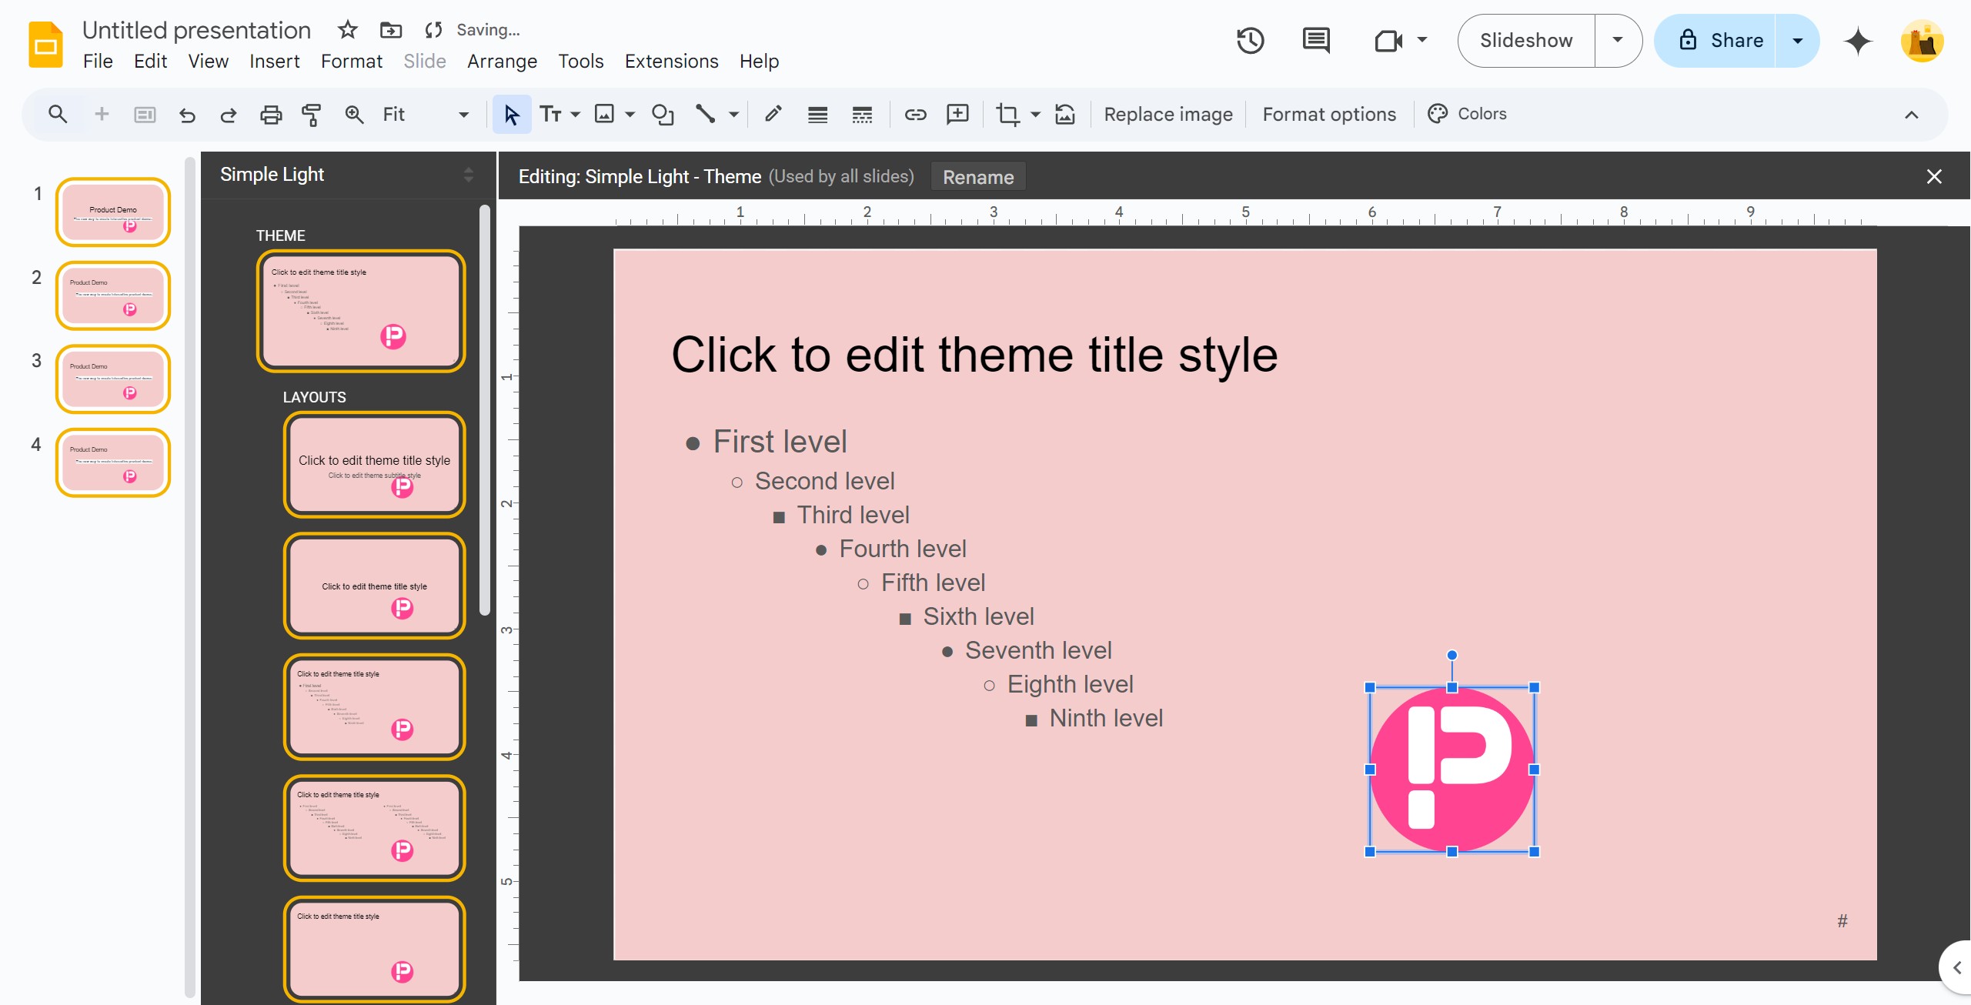The height and width of the screenshot is (1005, 1971).
Task: Click the slide layout icon in toolbar
Action: pos(145,115)
